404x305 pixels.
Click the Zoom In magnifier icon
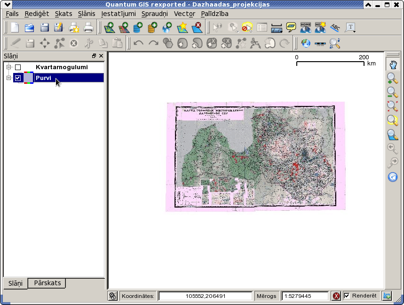click(x=393, y=79)
